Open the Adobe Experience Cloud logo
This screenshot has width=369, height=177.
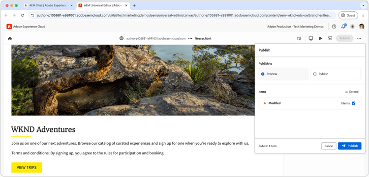coord(9,26)
